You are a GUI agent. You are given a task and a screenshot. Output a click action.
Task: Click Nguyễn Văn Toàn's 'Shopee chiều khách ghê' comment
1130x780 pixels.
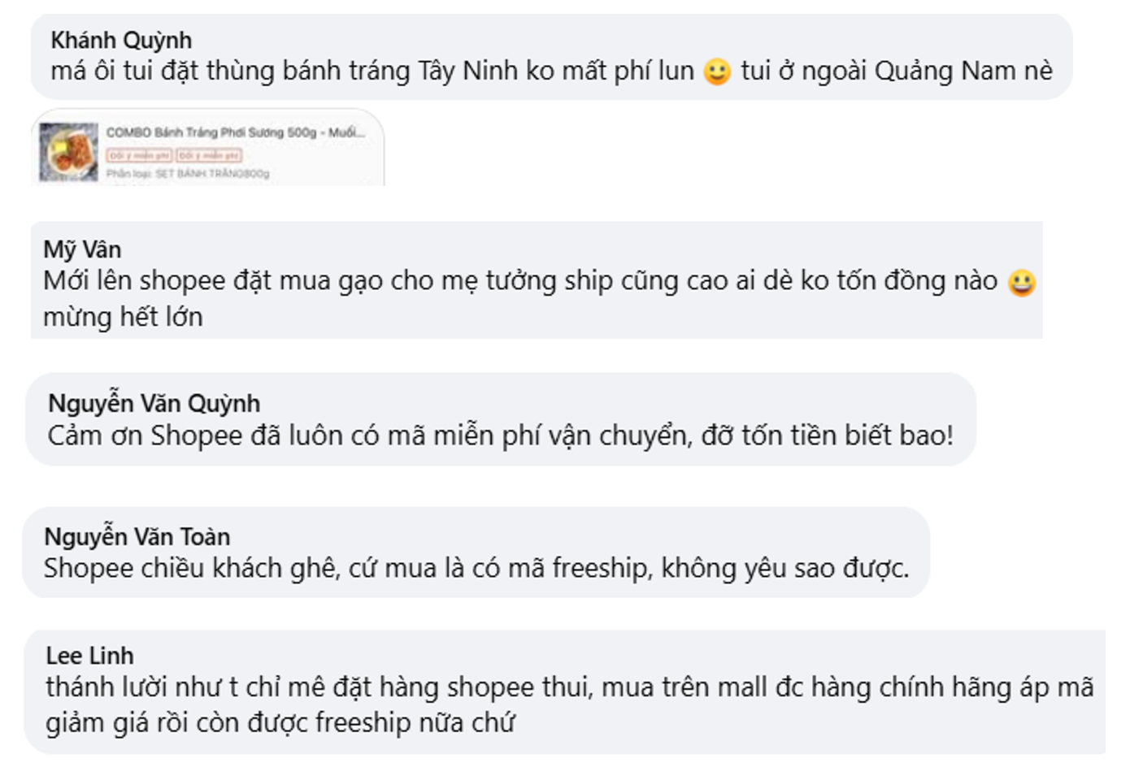[x=476, y=568]
